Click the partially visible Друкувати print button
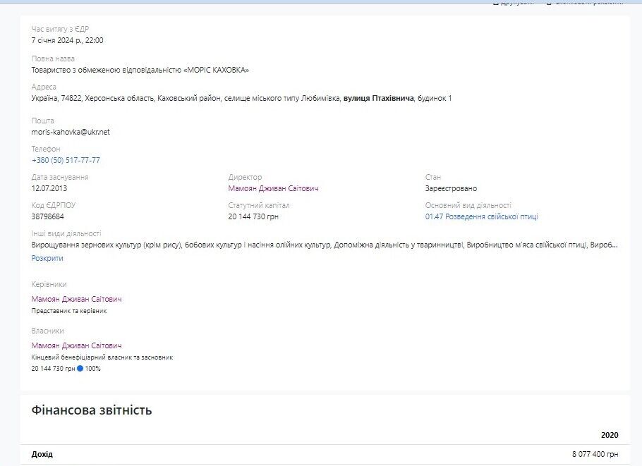This screenshot has height=466, width=642. pyautogui.click(x=513, y=2)
